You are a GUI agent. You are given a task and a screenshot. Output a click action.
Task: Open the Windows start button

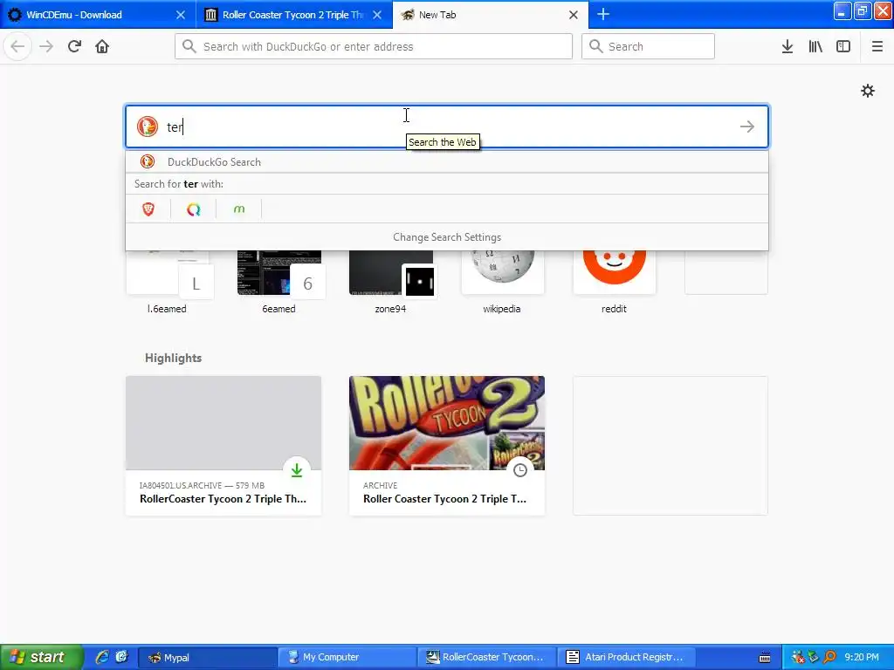point(42,657)
